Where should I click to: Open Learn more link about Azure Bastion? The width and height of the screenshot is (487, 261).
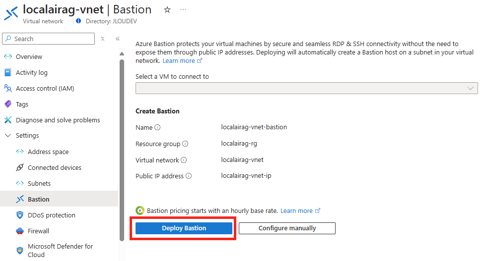182,61
